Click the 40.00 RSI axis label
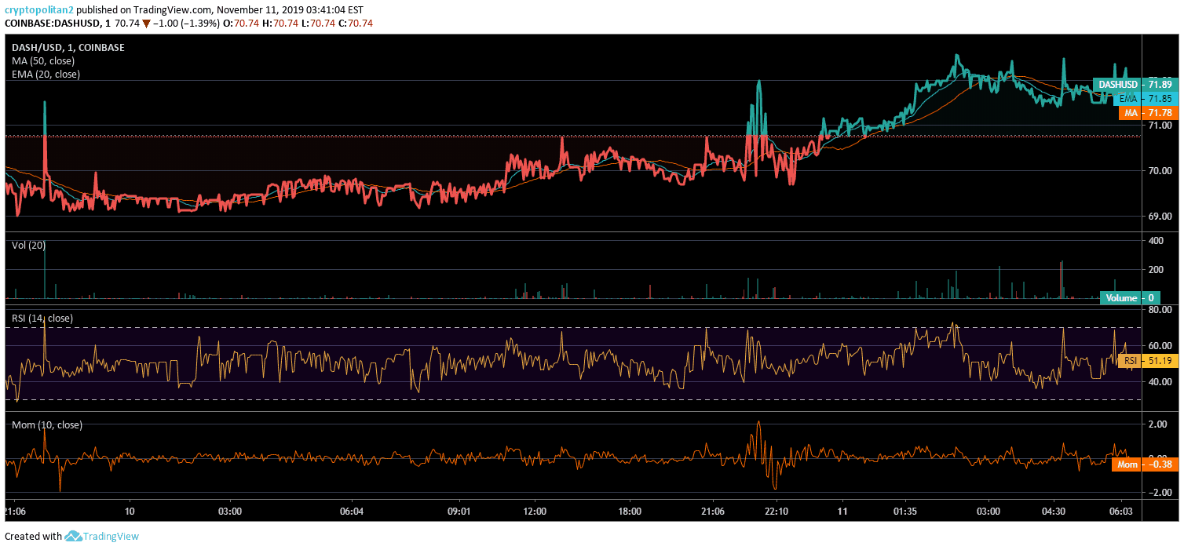The image size is (1184, 550). click(x=1159, y=382)
